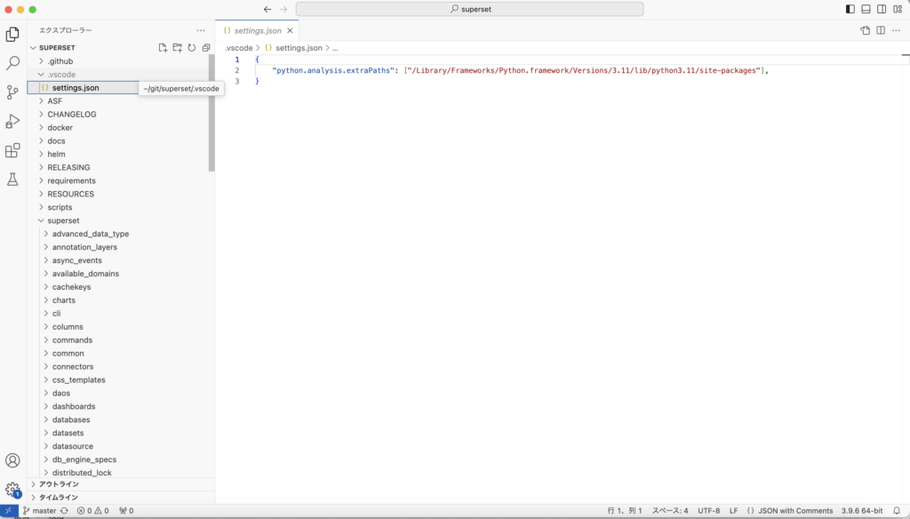
Task: Click the New File icon in explorer
Action: point(163,47)
